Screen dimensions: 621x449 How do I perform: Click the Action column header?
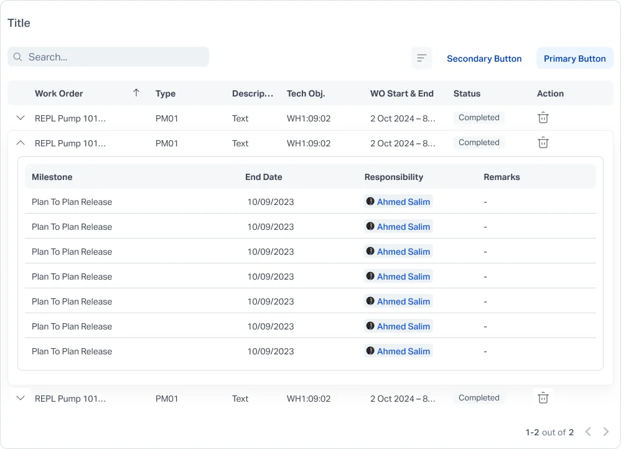point(550,93)
